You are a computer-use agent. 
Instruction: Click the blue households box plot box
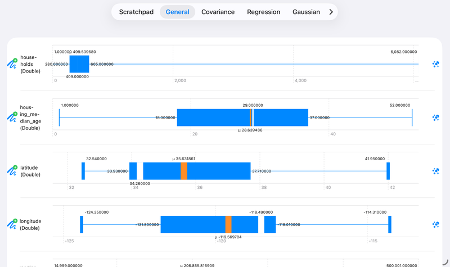pos(79,64)
